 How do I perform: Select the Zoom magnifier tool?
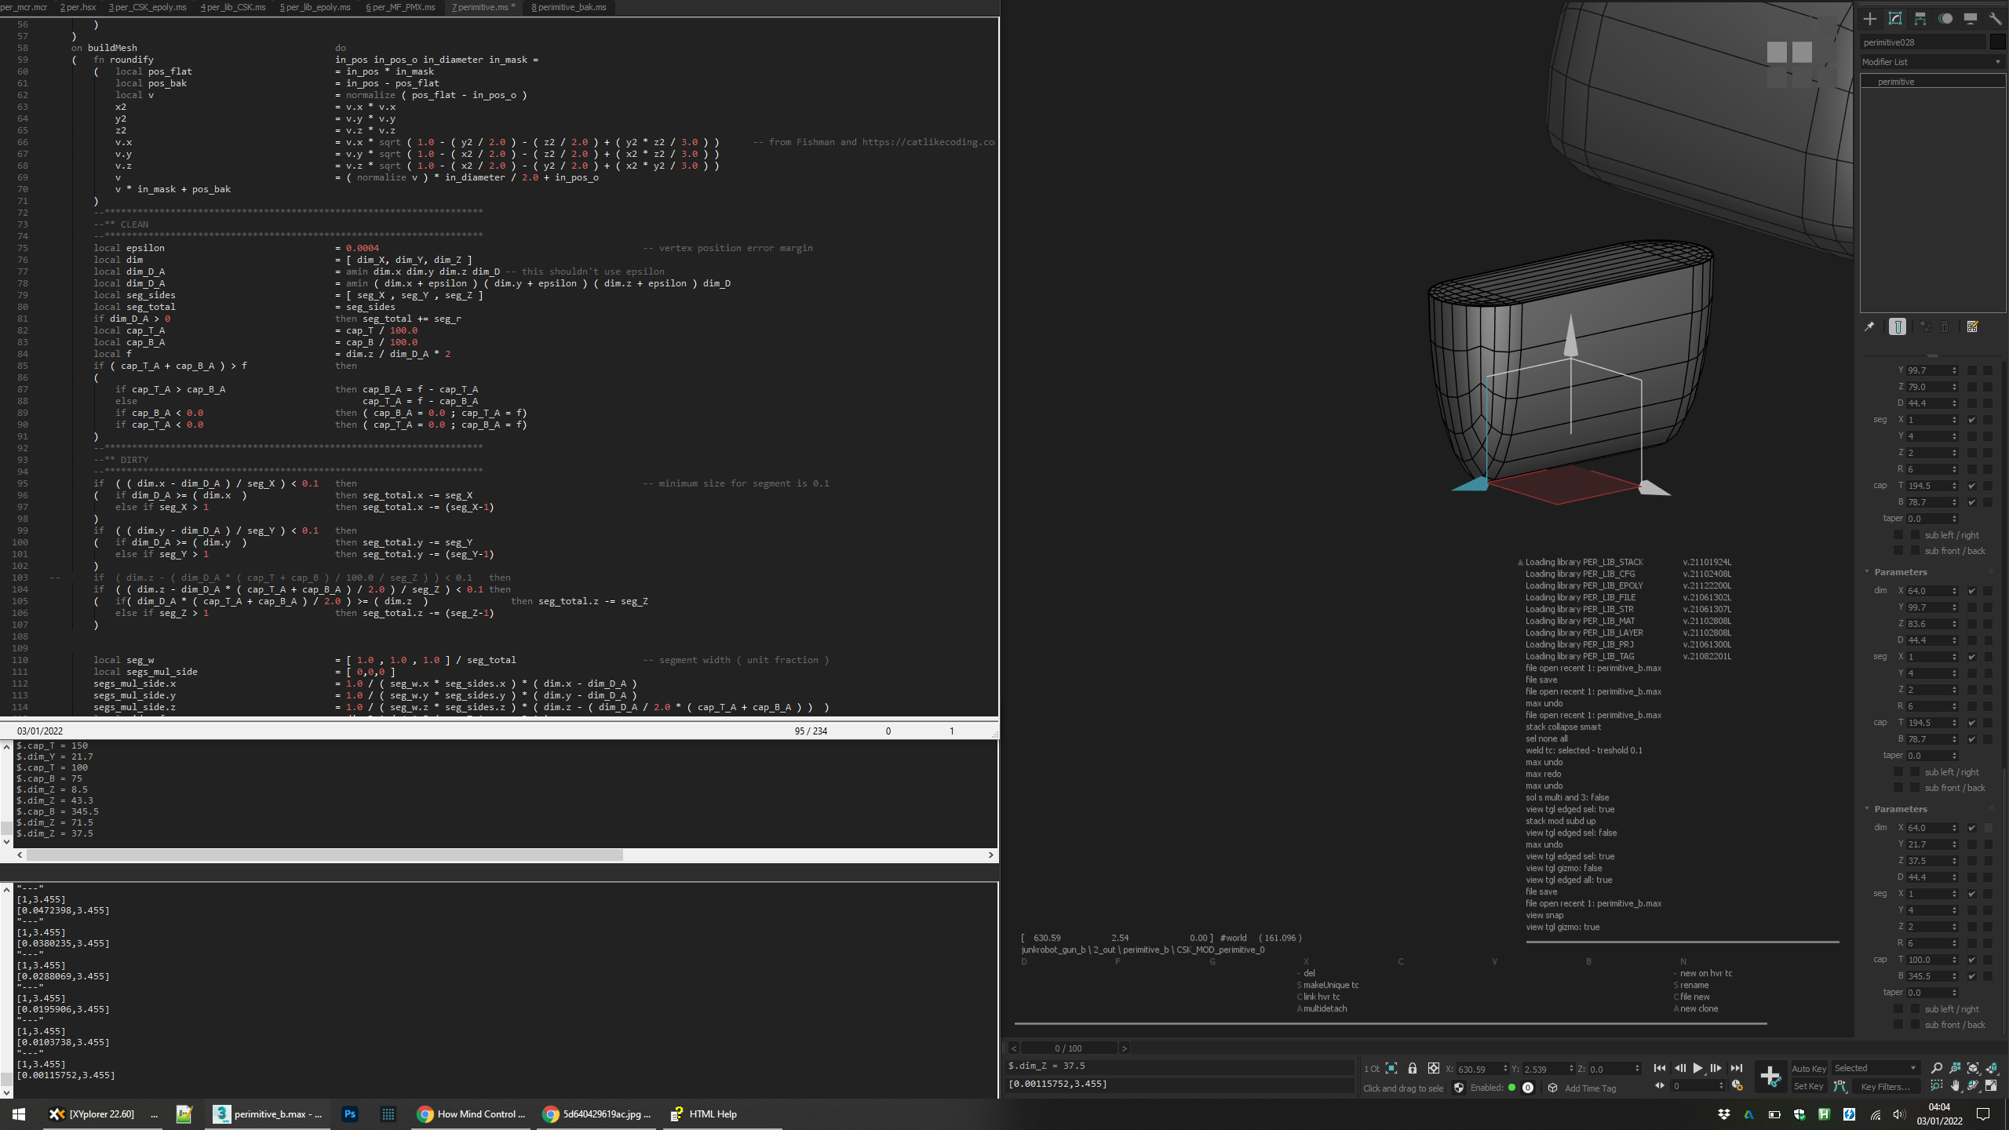[1937, 1068]
